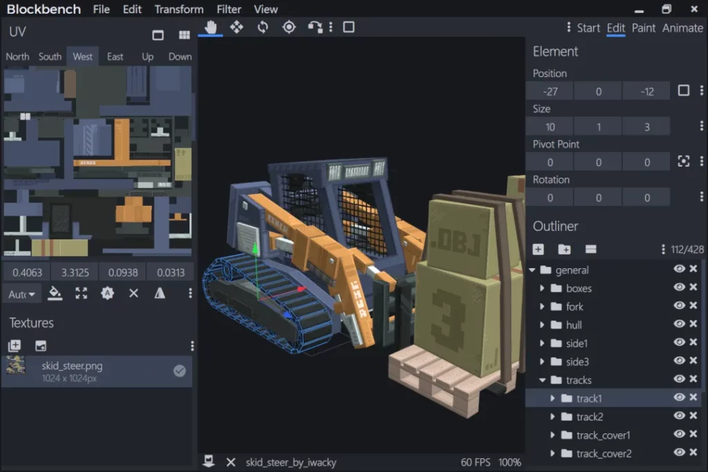
Task: Click the UV panel window icon
Action: [x=158, y=35]
